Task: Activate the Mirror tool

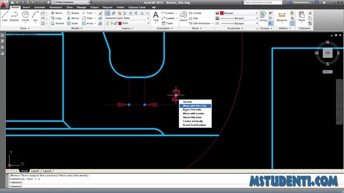Action: (73, 18)
